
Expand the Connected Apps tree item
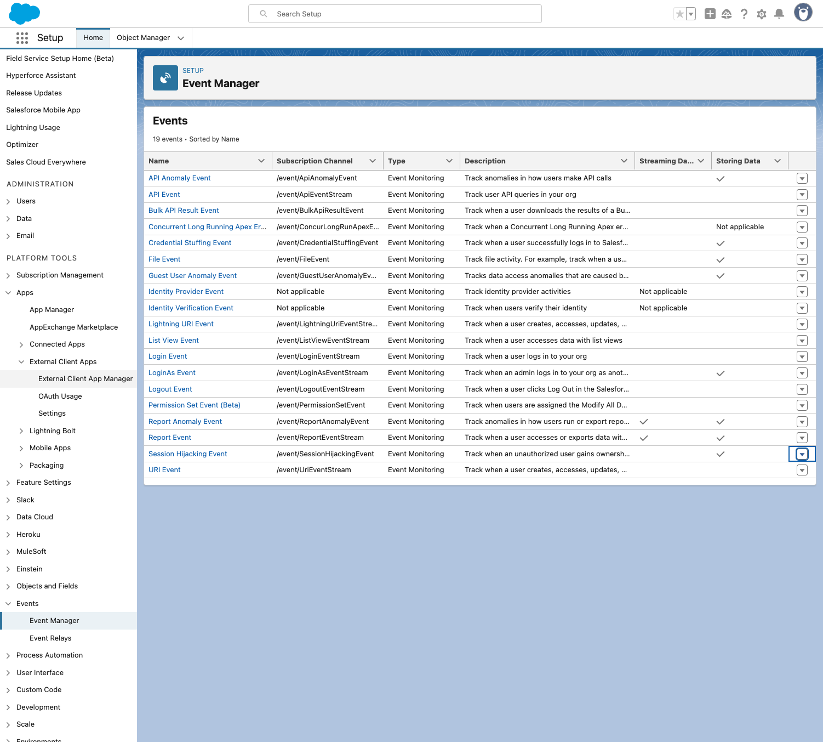21,344
